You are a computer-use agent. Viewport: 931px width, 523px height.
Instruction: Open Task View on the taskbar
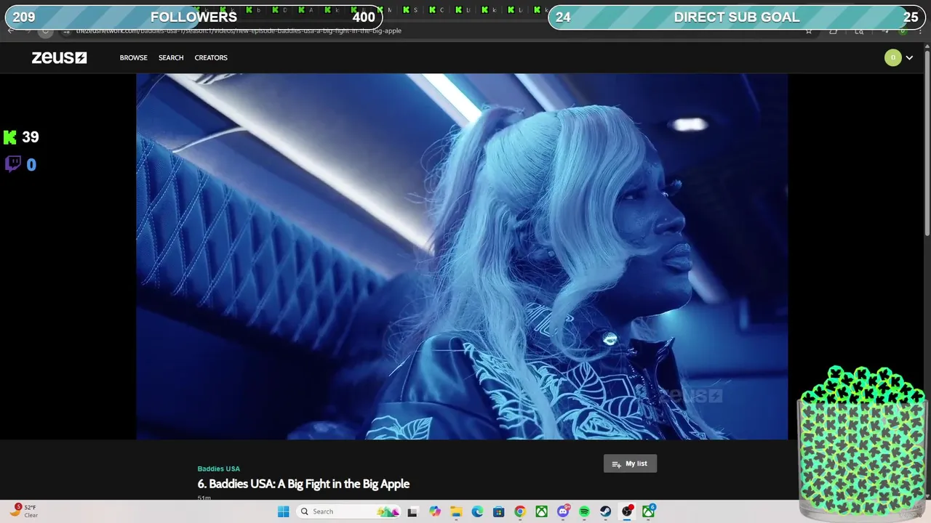tap(412, 511)
